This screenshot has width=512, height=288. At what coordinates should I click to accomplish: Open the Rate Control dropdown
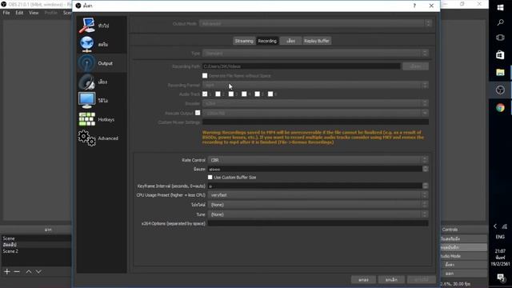pos(318,160)
